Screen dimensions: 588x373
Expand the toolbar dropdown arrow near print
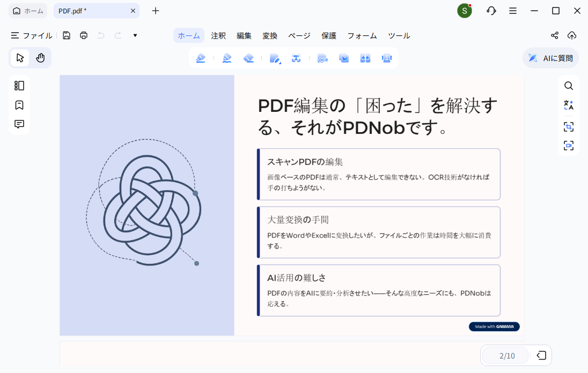135,35
